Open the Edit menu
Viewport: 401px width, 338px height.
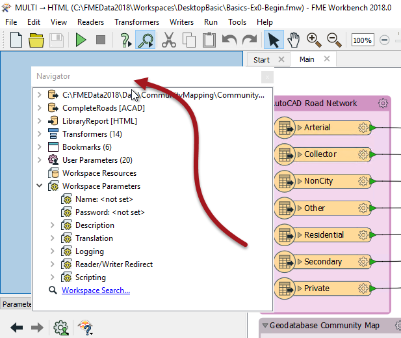click(34, 22)
